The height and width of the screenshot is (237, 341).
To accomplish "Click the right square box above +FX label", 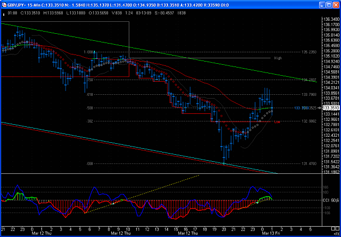I will click(337, 228).
